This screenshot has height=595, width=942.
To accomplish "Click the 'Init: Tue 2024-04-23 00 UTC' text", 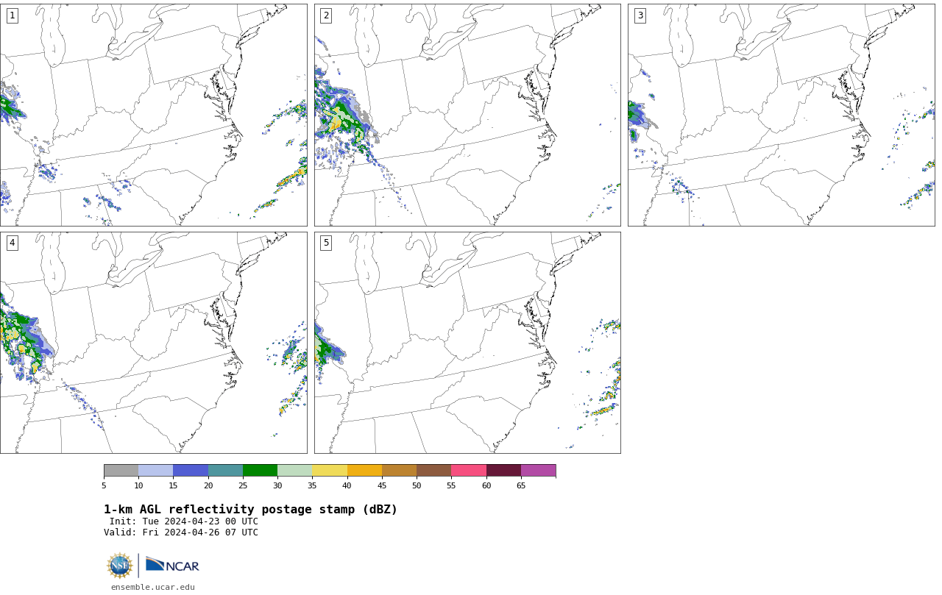I will (184, 521).
